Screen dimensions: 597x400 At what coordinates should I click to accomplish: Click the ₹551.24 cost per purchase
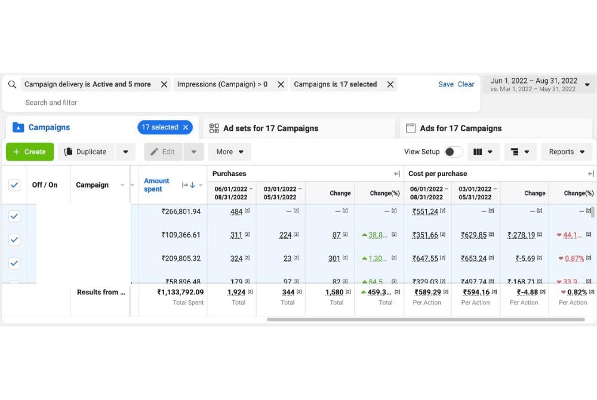pos(425,211)
